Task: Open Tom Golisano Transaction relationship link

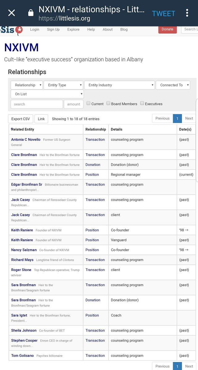Action: click(95, 356)
